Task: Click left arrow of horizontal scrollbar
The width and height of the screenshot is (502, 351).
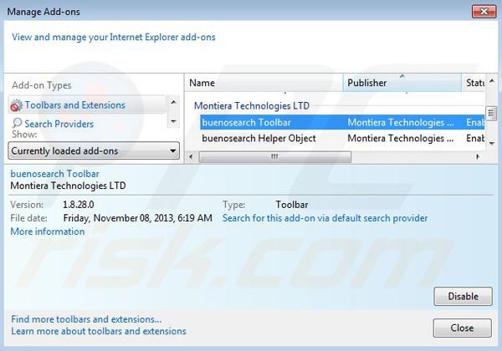Action: click(x=191, y=156)
